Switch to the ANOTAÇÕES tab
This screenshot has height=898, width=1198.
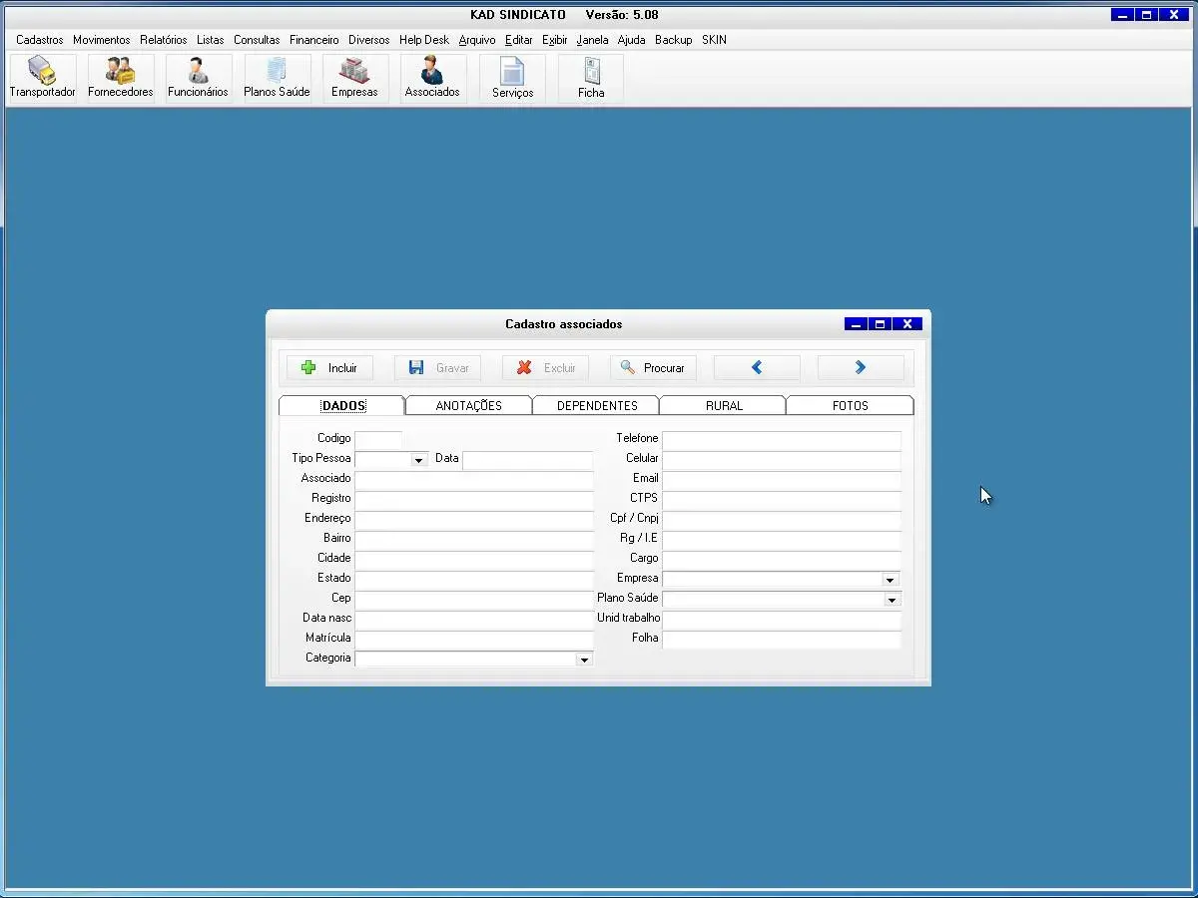(x=469, y=406)
